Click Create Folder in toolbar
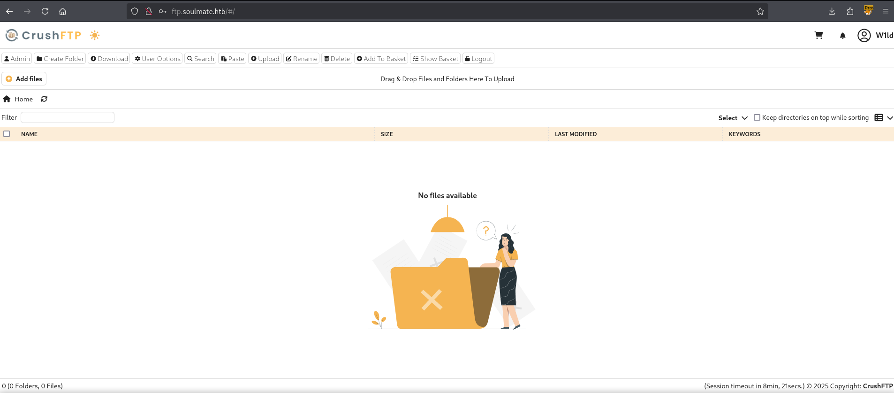 click(60, 59)
